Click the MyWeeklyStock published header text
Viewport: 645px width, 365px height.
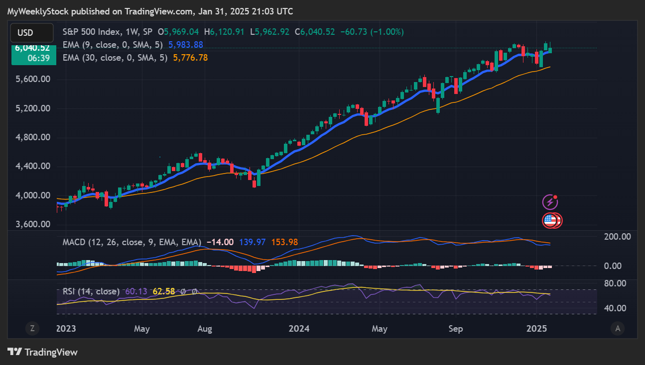[x=150, y=11]
